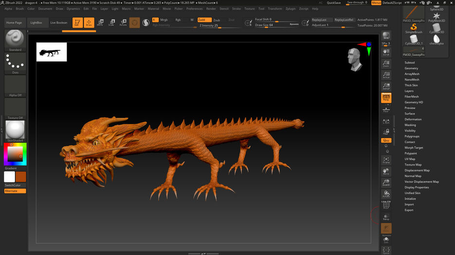455x255 pixels.
Task: Click the Home Page button
Action: pos(14,23)
